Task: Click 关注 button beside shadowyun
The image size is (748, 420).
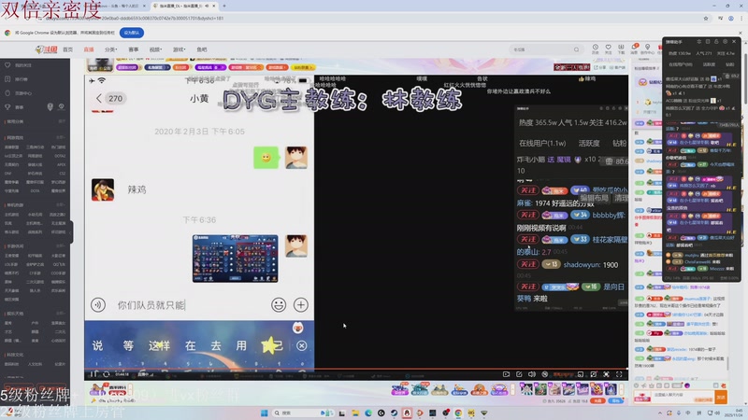Action: point(528,264)
